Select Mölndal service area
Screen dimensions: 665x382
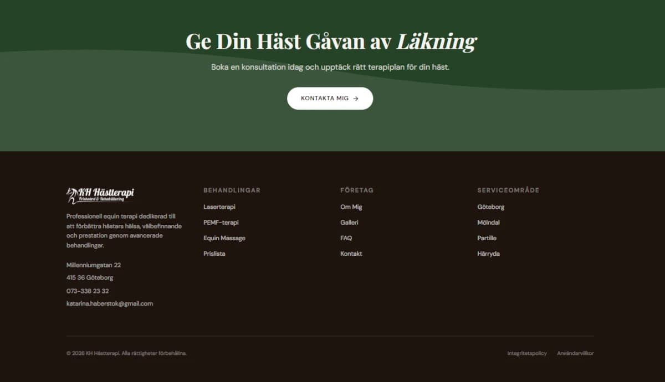(488, 223)
